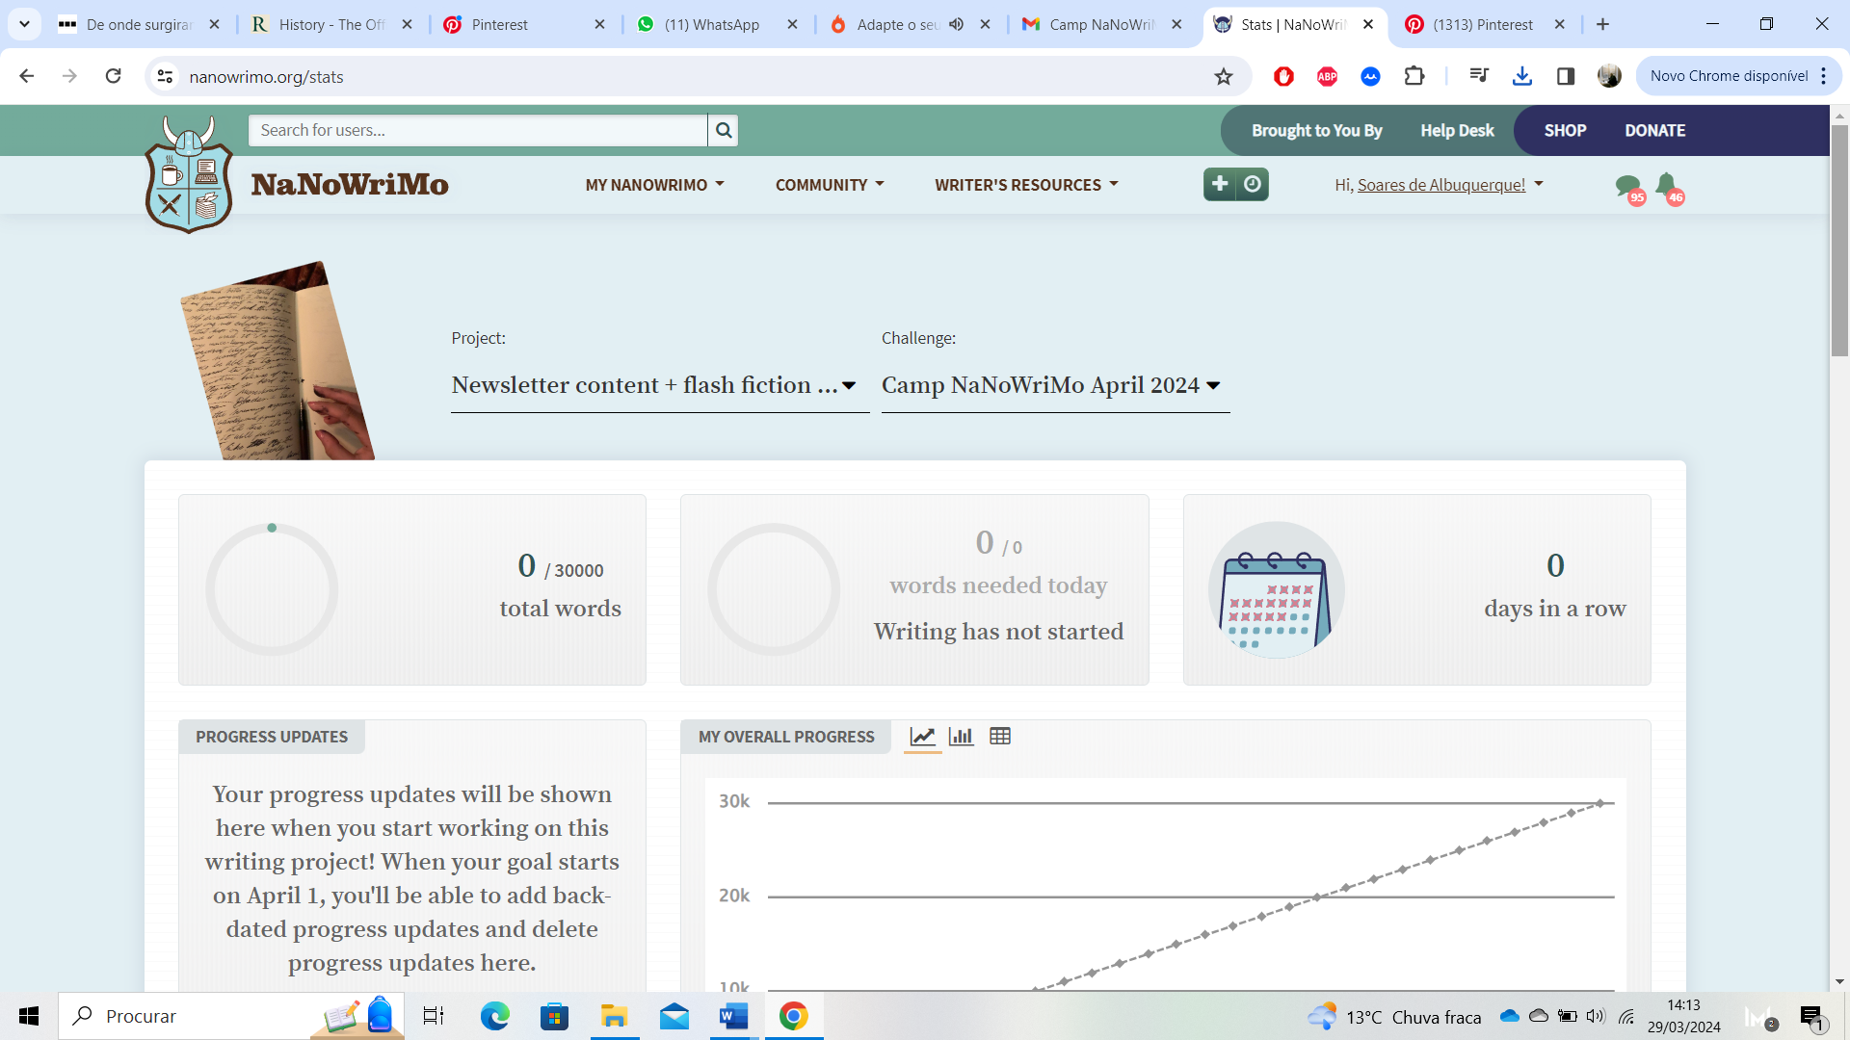This screenshot has height=1040, width=1850.
Task: Open the red stop-hand extension icon
Action: coord(1283,76)
